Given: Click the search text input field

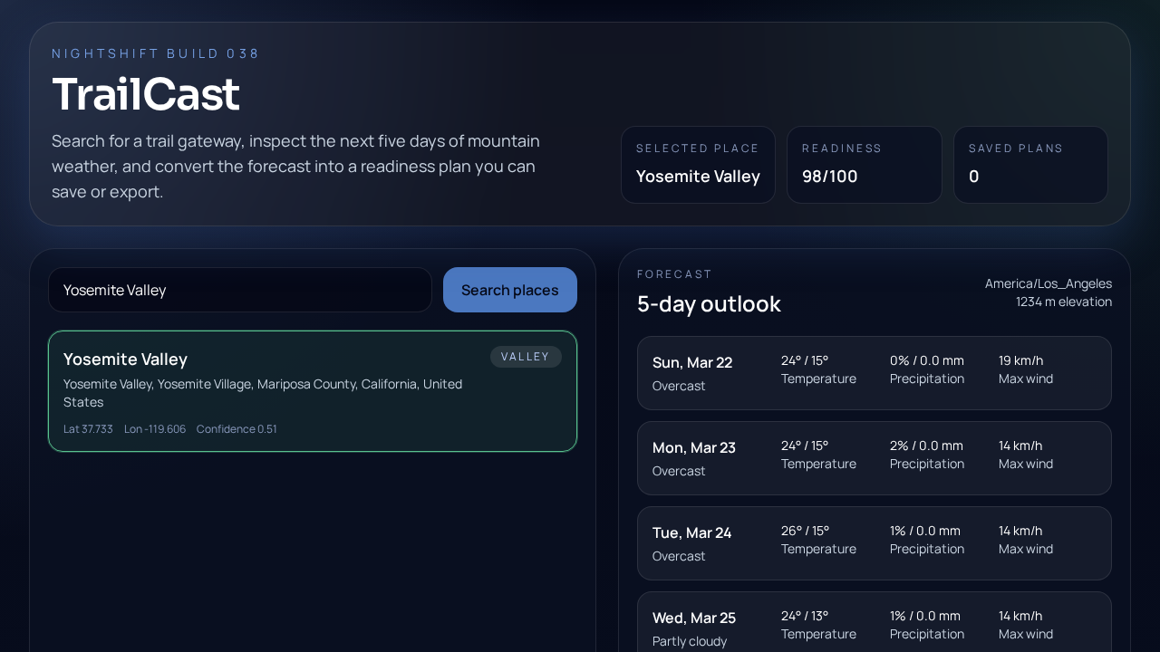Looking at the screenshot, I should tap(240, 290).
